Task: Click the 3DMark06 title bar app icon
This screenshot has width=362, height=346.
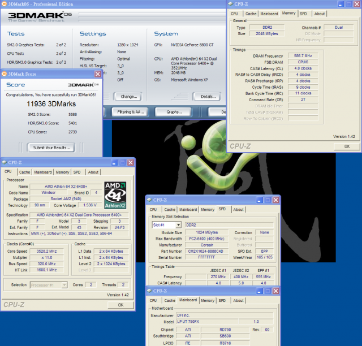Action: [4, 4]
